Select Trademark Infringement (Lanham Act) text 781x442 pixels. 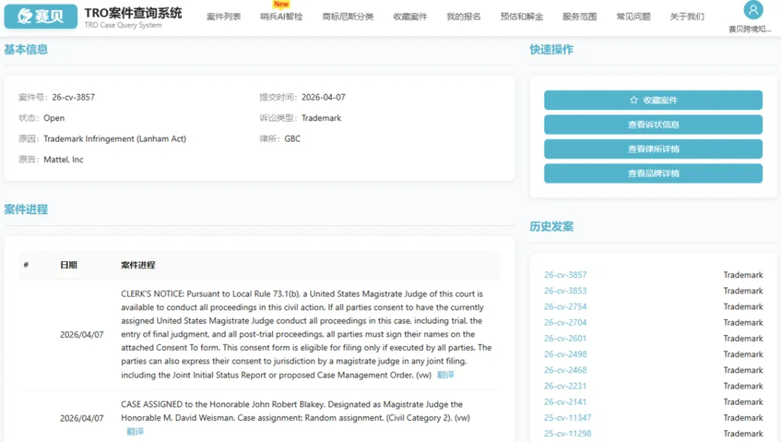114,138
